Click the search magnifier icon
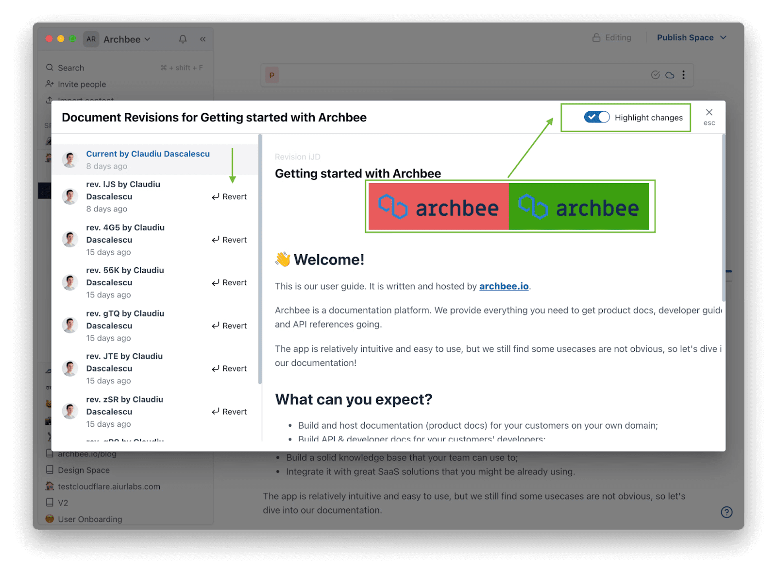This screenshot has width=777, height=573. pos(50,68)
